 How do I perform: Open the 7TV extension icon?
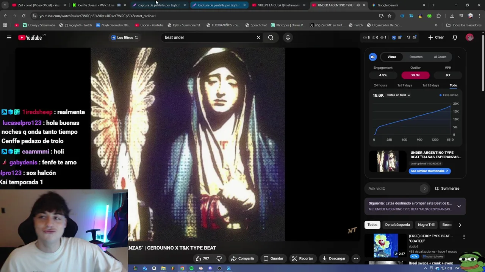[411, 16]
